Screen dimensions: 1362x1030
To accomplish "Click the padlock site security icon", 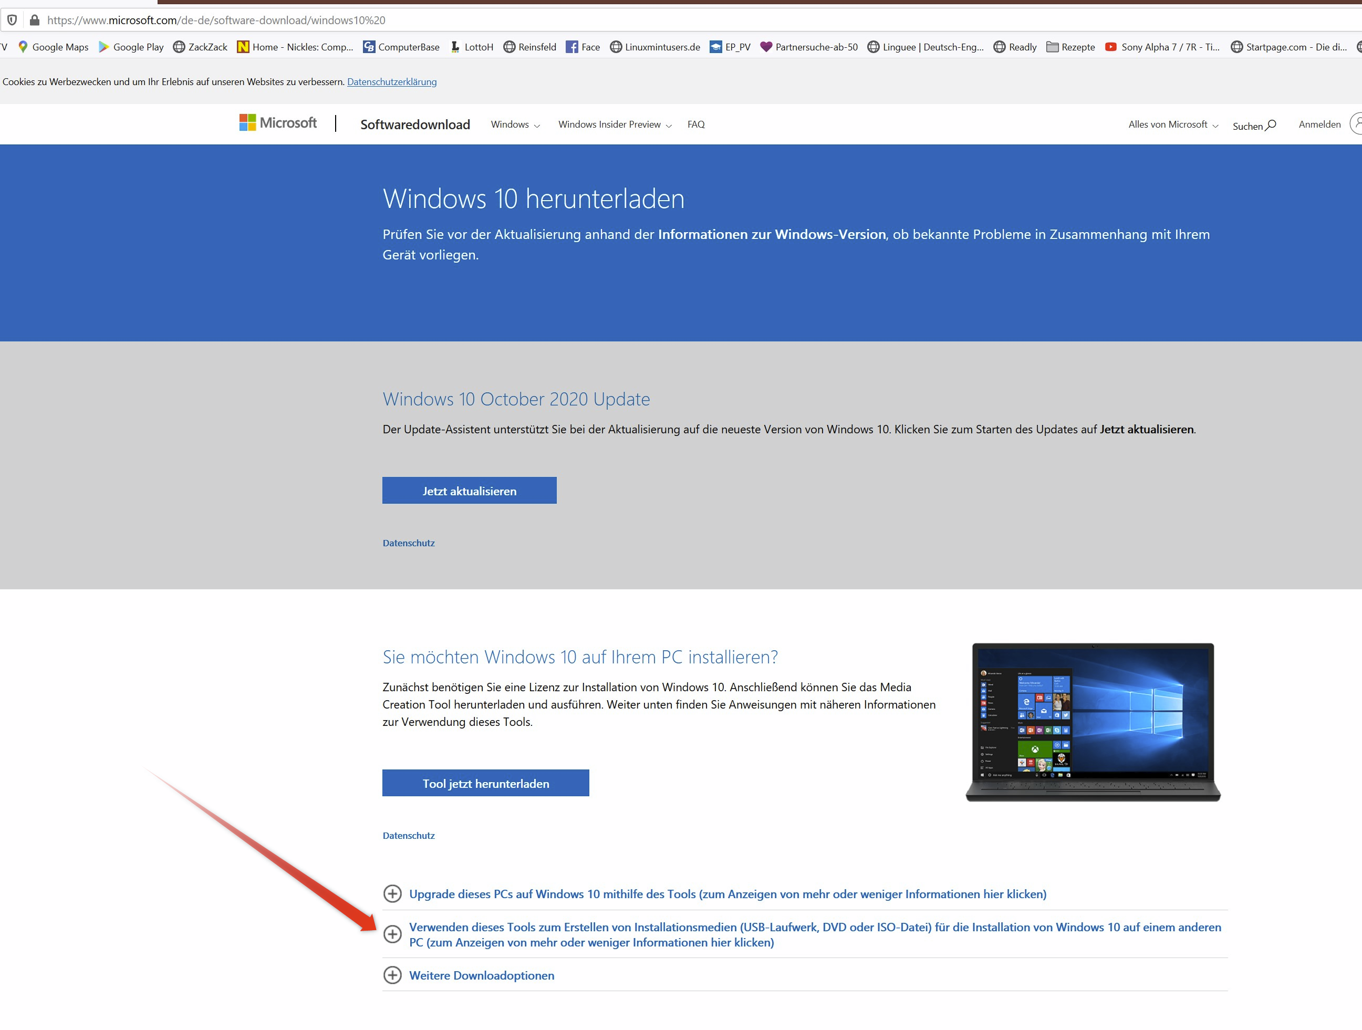I will point(35,20).
